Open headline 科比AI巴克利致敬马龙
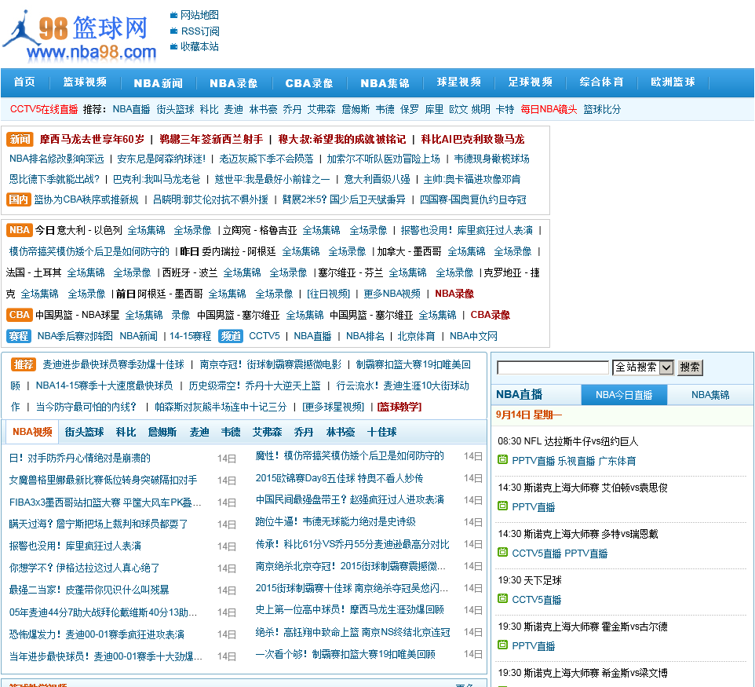The image size is (755, 687). (472, 139)
